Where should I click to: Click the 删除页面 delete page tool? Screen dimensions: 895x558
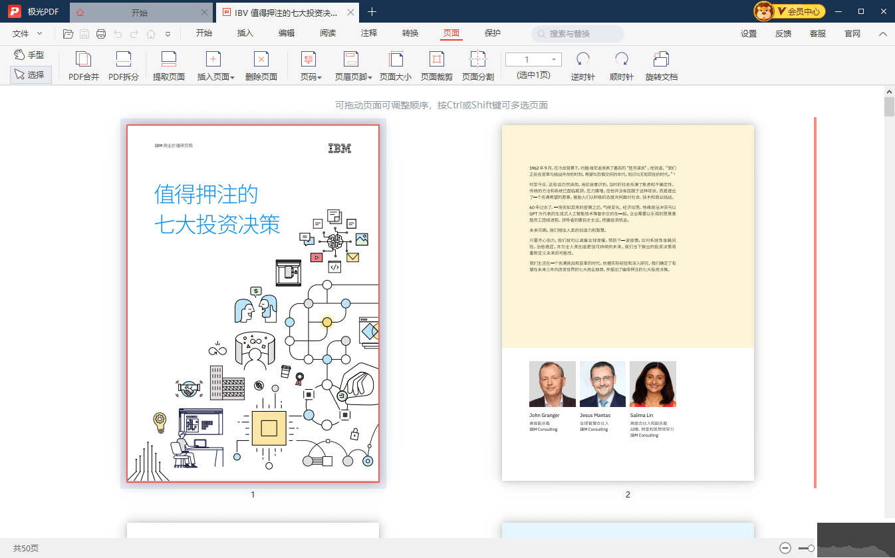point(261,67)
